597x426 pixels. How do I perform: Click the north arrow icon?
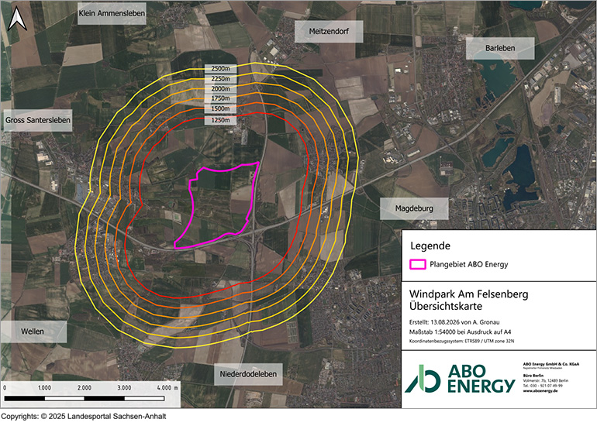click(17, 19)
